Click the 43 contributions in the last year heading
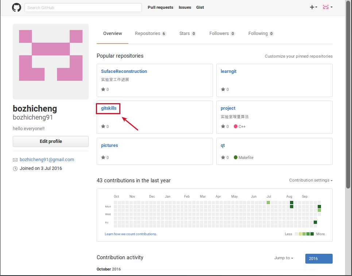Screen dimensions: 352x276 134,180
